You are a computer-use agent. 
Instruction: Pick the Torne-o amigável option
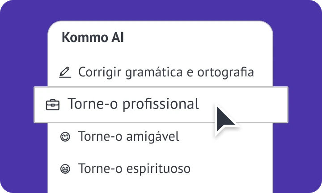(x=128, y=136)
